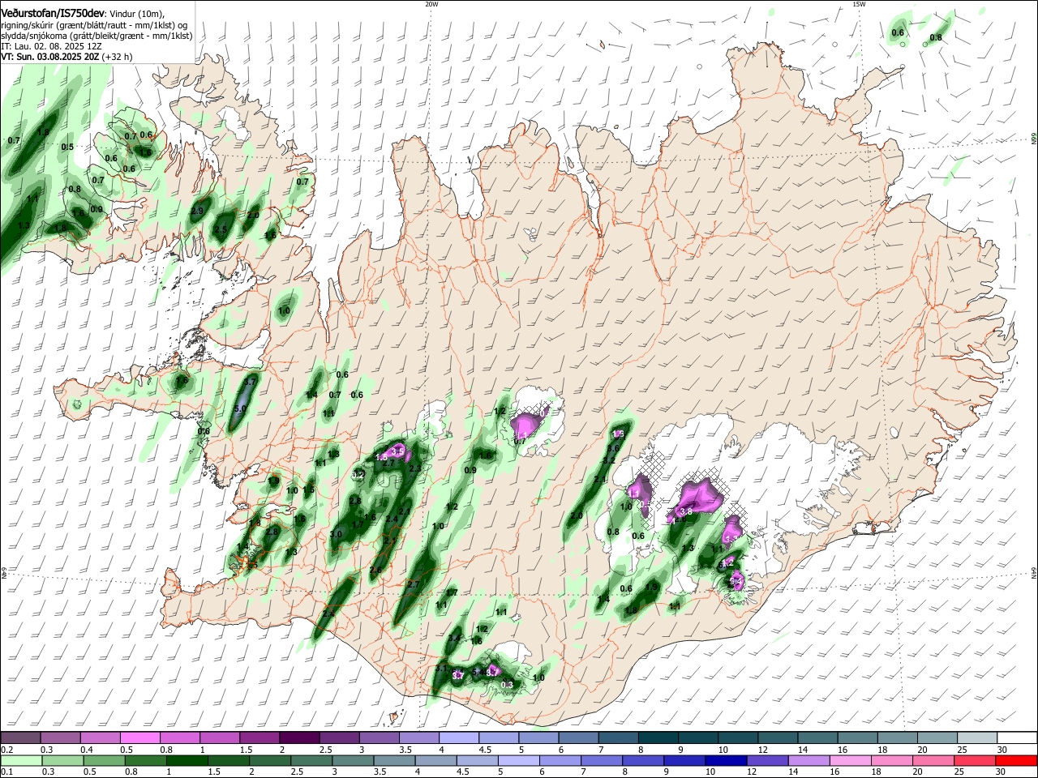Click the Vindur (10m) label
Viewport: 1038px width, 778px height.
[x=136, y=15]
